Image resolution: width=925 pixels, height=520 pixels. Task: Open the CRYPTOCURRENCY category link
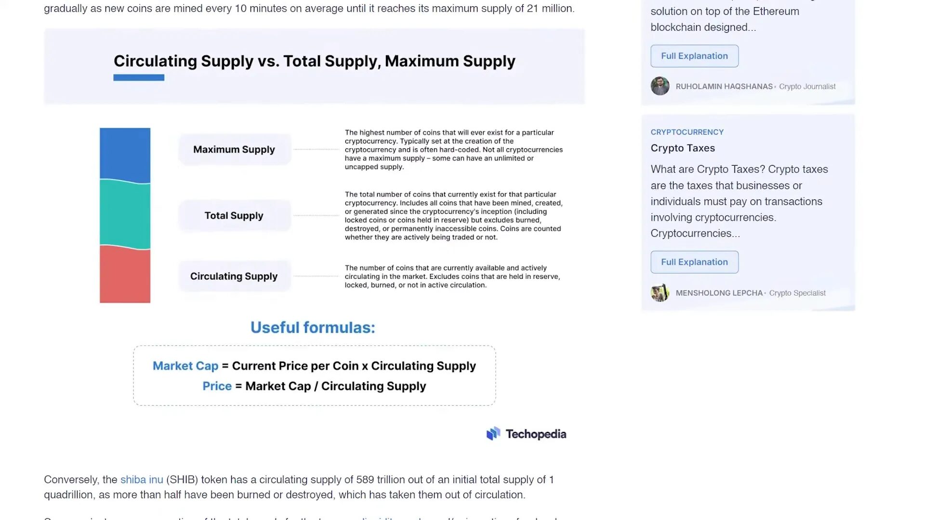tap(687, 132)
